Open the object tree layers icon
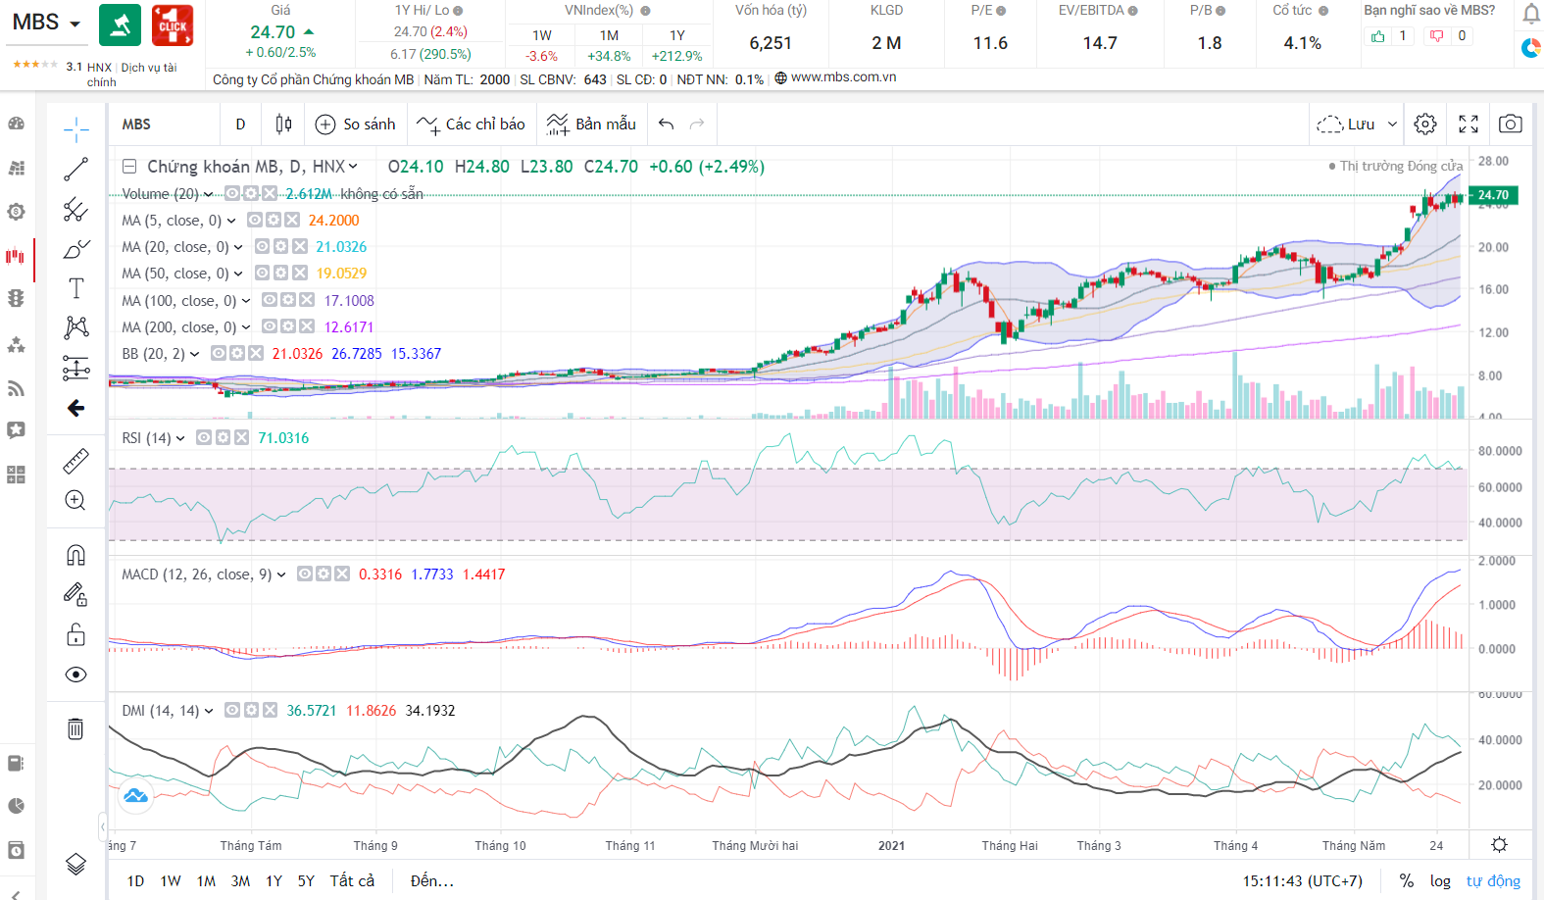Screen dimensions: 1544x900 [x=75, y=864]
